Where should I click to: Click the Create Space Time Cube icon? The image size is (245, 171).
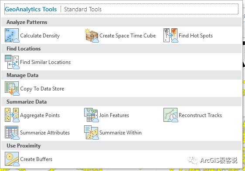click(92, 35)
